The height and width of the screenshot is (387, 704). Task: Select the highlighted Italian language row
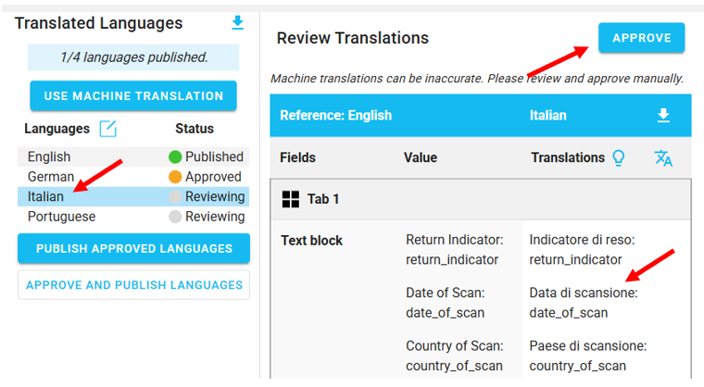point(45,196)
